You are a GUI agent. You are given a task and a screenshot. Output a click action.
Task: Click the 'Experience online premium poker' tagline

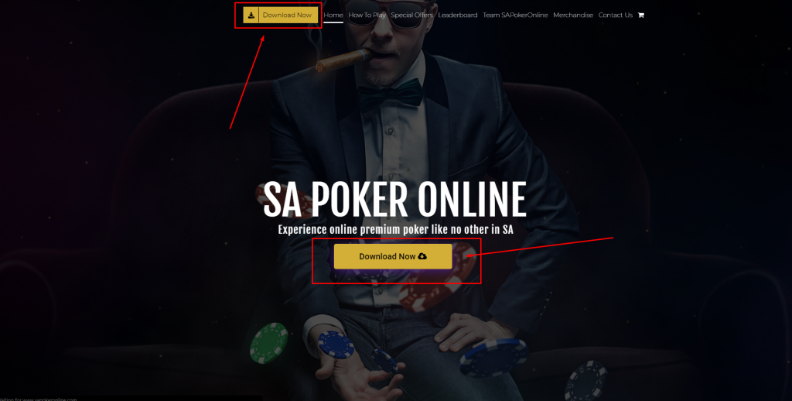[395, 230]
